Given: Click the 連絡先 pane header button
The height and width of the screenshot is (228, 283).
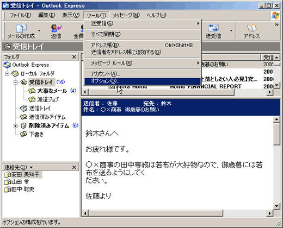Looking at the screenshot, I should (x=19, y=167).
